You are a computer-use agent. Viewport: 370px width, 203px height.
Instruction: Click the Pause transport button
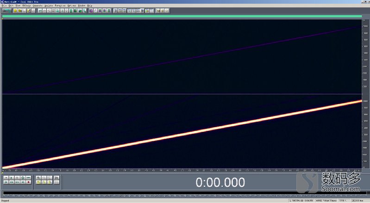click(17, 178)
